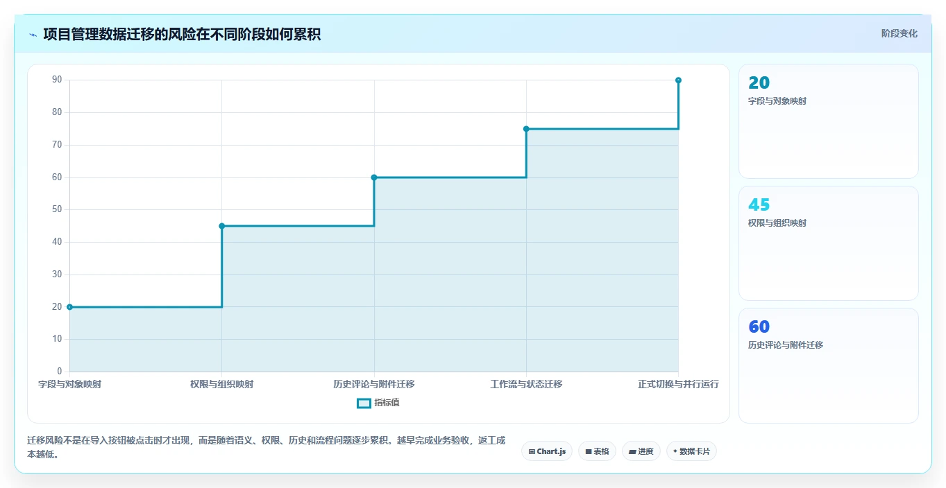This screenshot has width=946, height=488.
Task: Click the sparkle icon in the 数据卡片 chip
Action: click(675, 451)
